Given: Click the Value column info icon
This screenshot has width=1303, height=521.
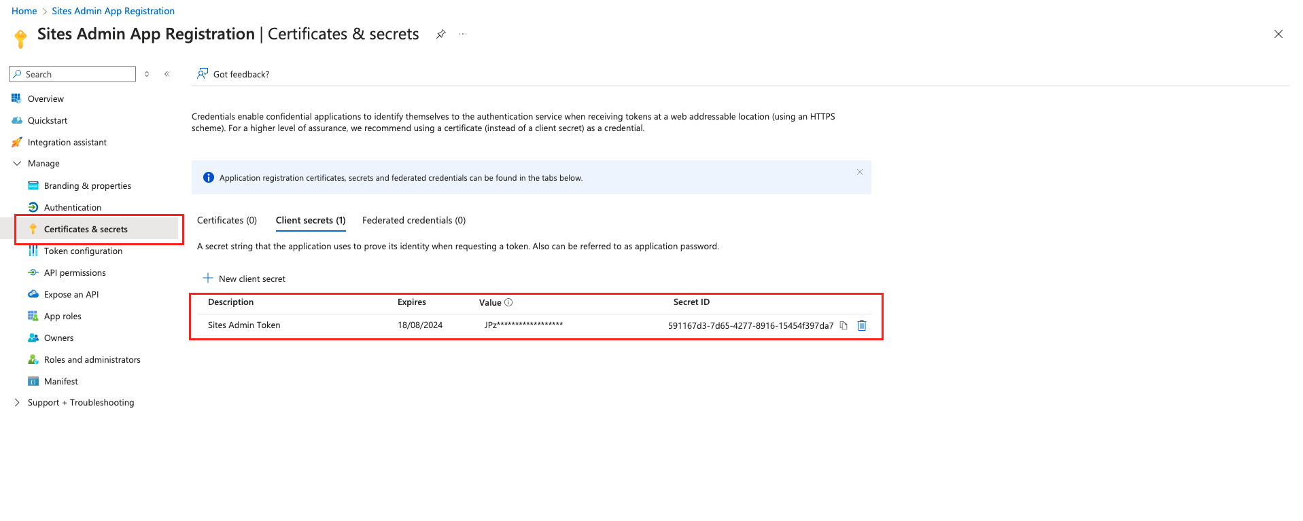Looking at the screenshot, I should [508, 302].
